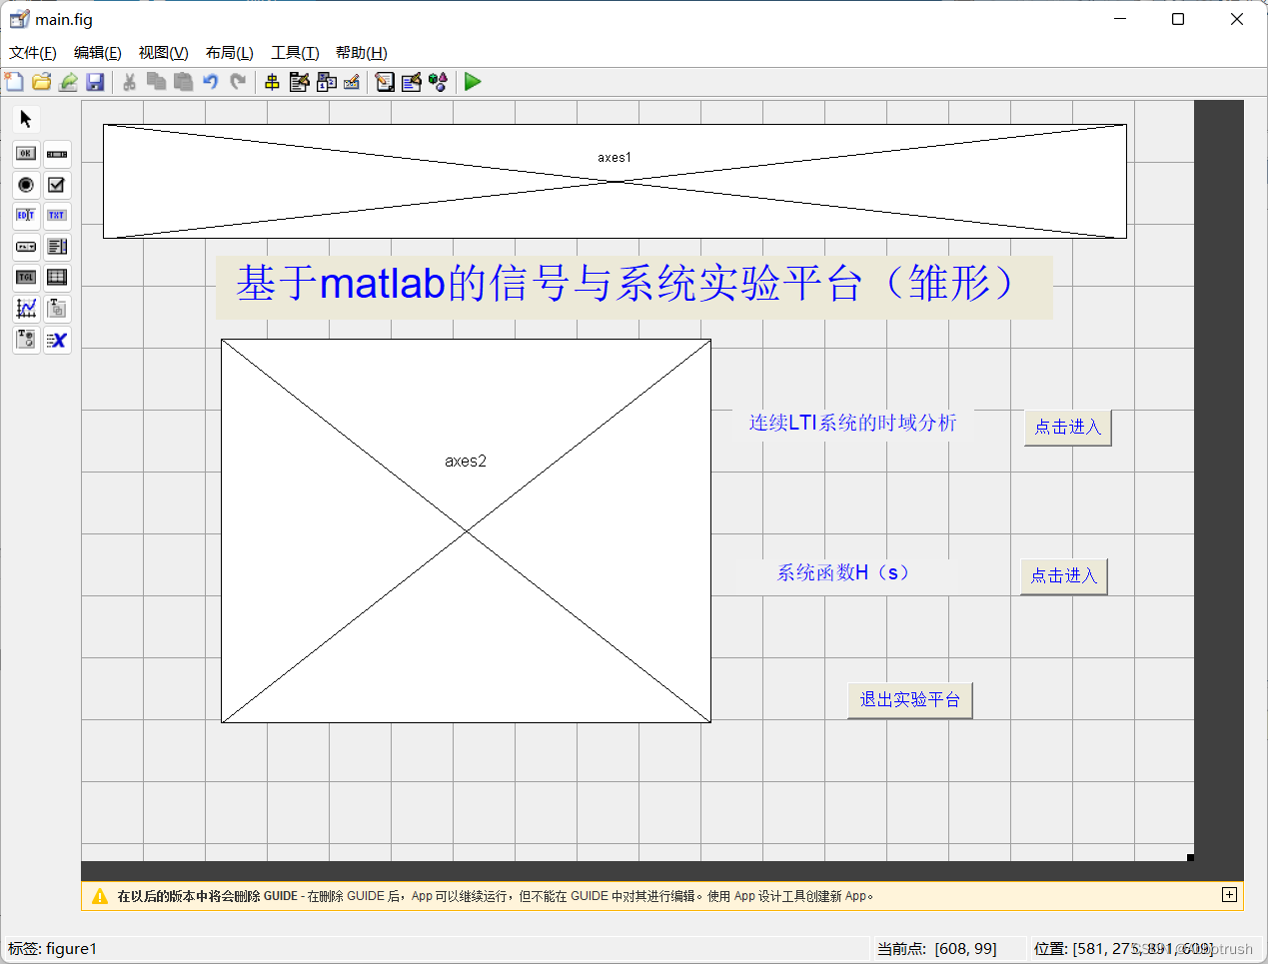This screenshot has width=1268, height=964.
Task: Click the GUIDE deletion warning message
Action: (496, 896)
